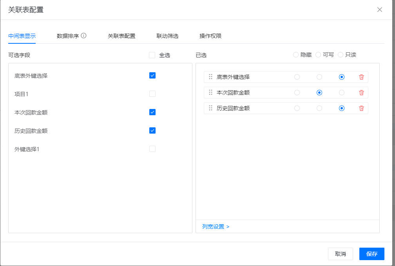This screenshot has height=266, width=395.
Task: Uncheck the 本次回款金额 checkbox
Action: (152, 112)
